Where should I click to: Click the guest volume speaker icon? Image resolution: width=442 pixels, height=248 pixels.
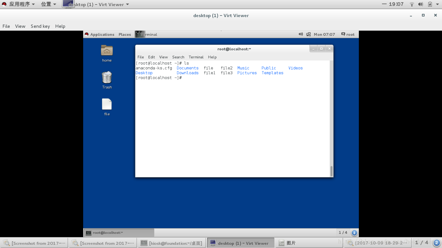pos(301,34)
